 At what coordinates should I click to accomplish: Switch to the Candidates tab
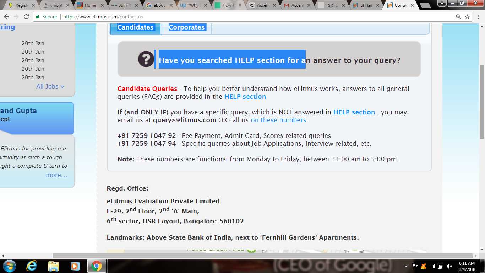coord(135,27)
